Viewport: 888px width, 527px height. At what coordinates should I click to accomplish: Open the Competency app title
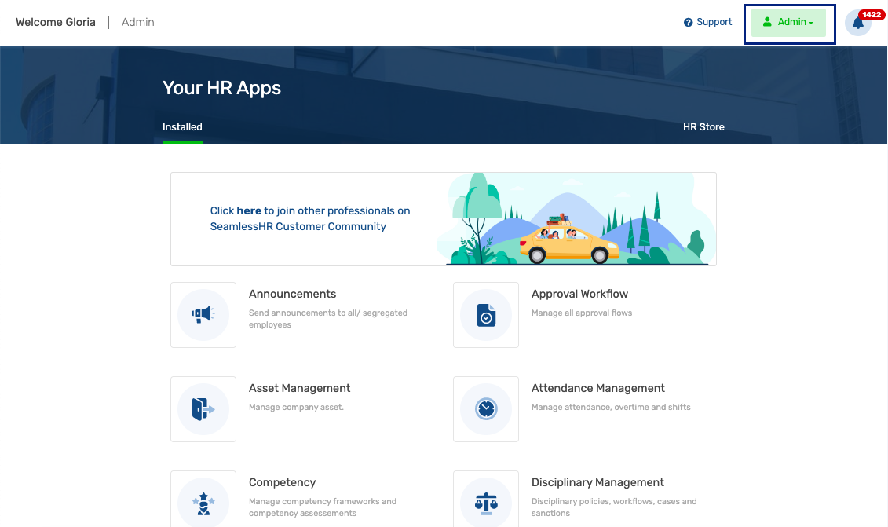pos(282,482)
